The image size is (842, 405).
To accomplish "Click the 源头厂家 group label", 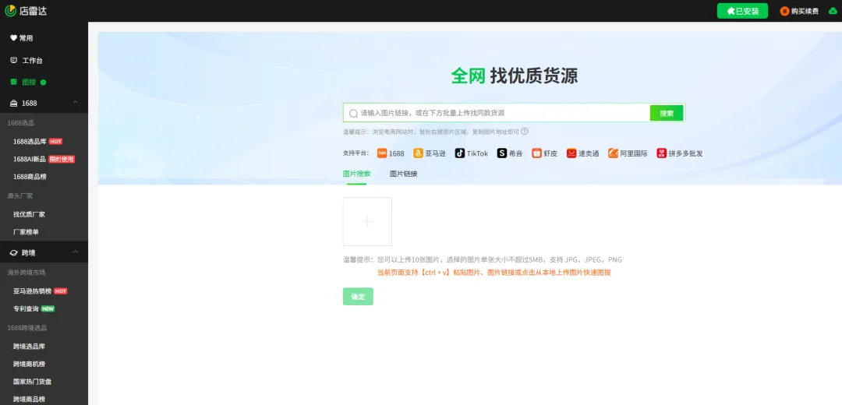I will click(x=20, y=195).
